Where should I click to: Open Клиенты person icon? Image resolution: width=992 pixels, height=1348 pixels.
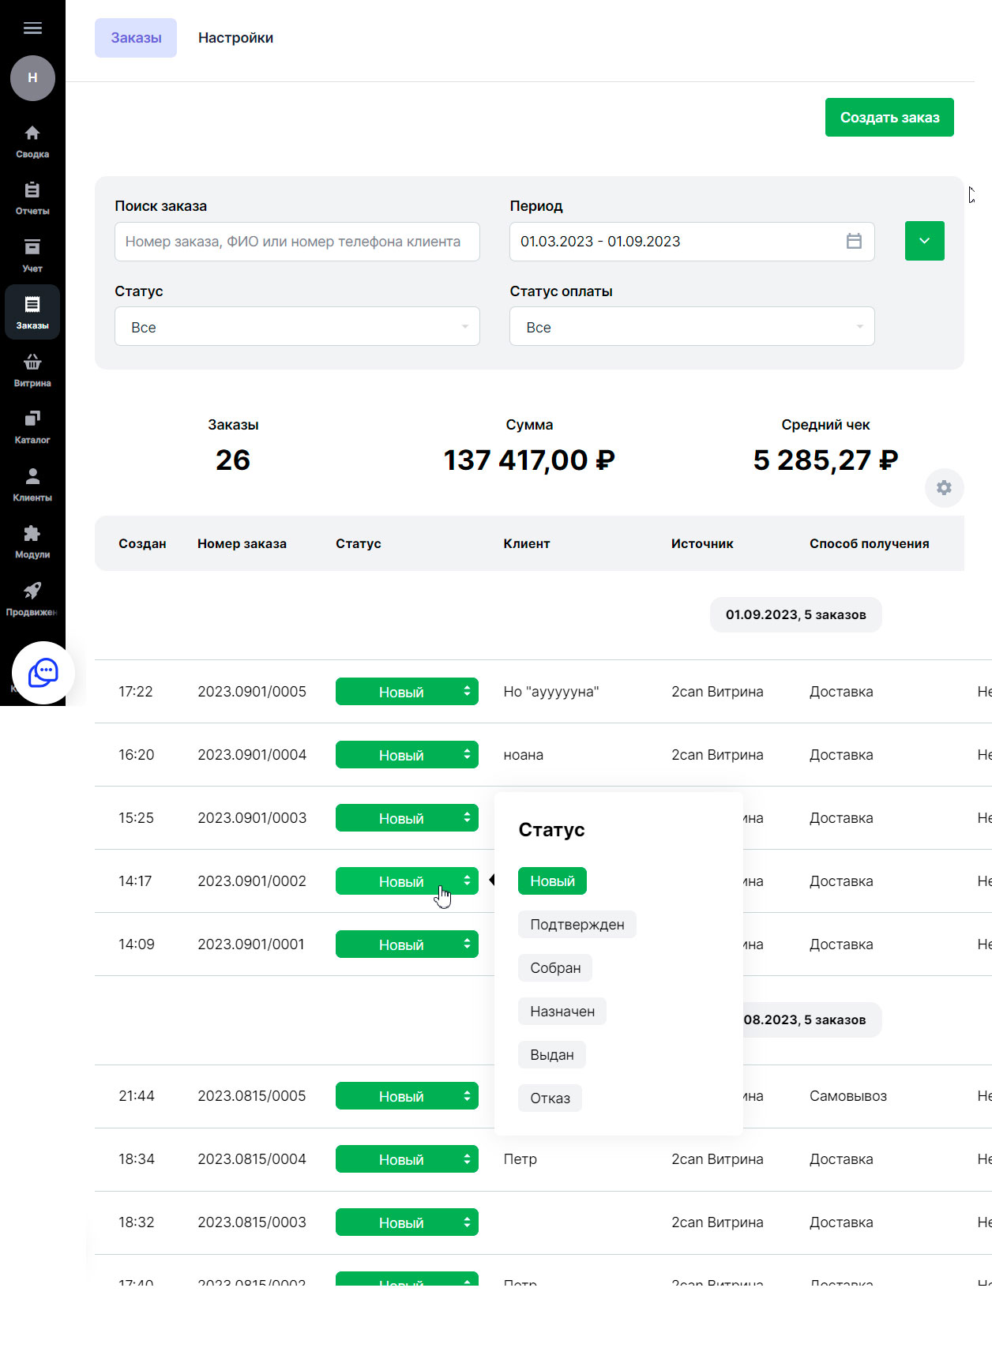point(32,476)
